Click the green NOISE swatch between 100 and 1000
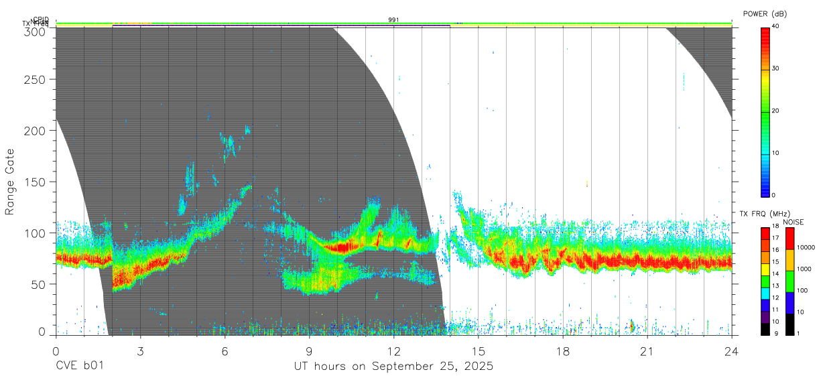Image resolution: width=823 pixels, height=380 pixels. 790,281
